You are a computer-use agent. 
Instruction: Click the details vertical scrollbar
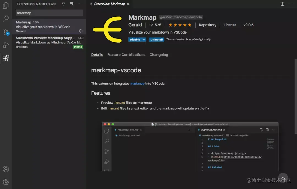295,96
